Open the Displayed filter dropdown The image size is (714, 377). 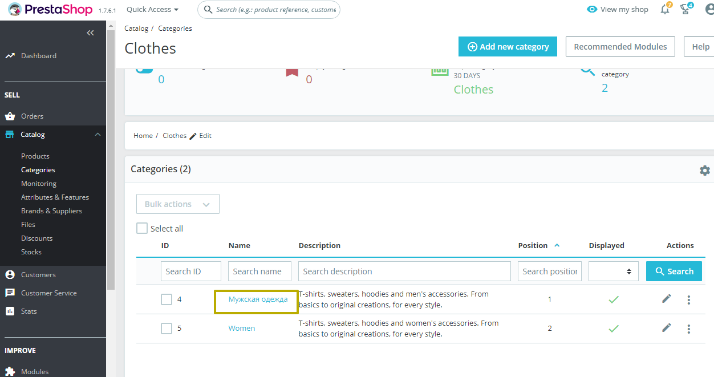[x=614, y=271]
